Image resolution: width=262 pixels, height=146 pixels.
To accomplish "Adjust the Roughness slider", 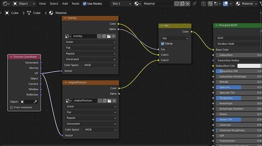I will pos(238,98).
